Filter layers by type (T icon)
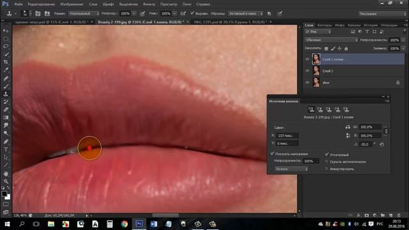The image size is (409, 230). pos(367,31)
